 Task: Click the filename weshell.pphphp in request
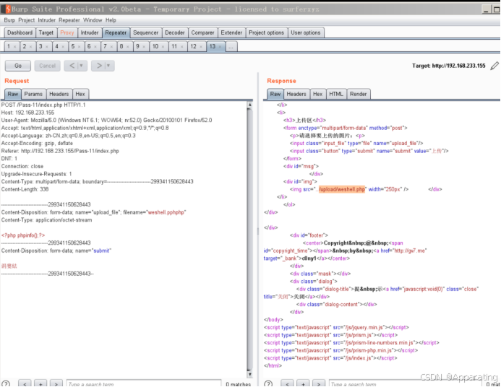click(x=166, y=212)
